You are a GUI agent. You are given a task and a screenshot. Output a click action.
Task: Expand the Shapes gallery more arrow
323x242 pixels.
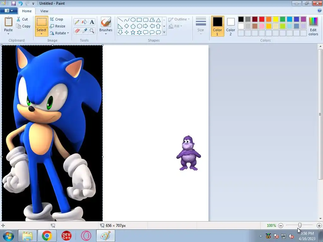pyautogui.click(x=164, y=32)
